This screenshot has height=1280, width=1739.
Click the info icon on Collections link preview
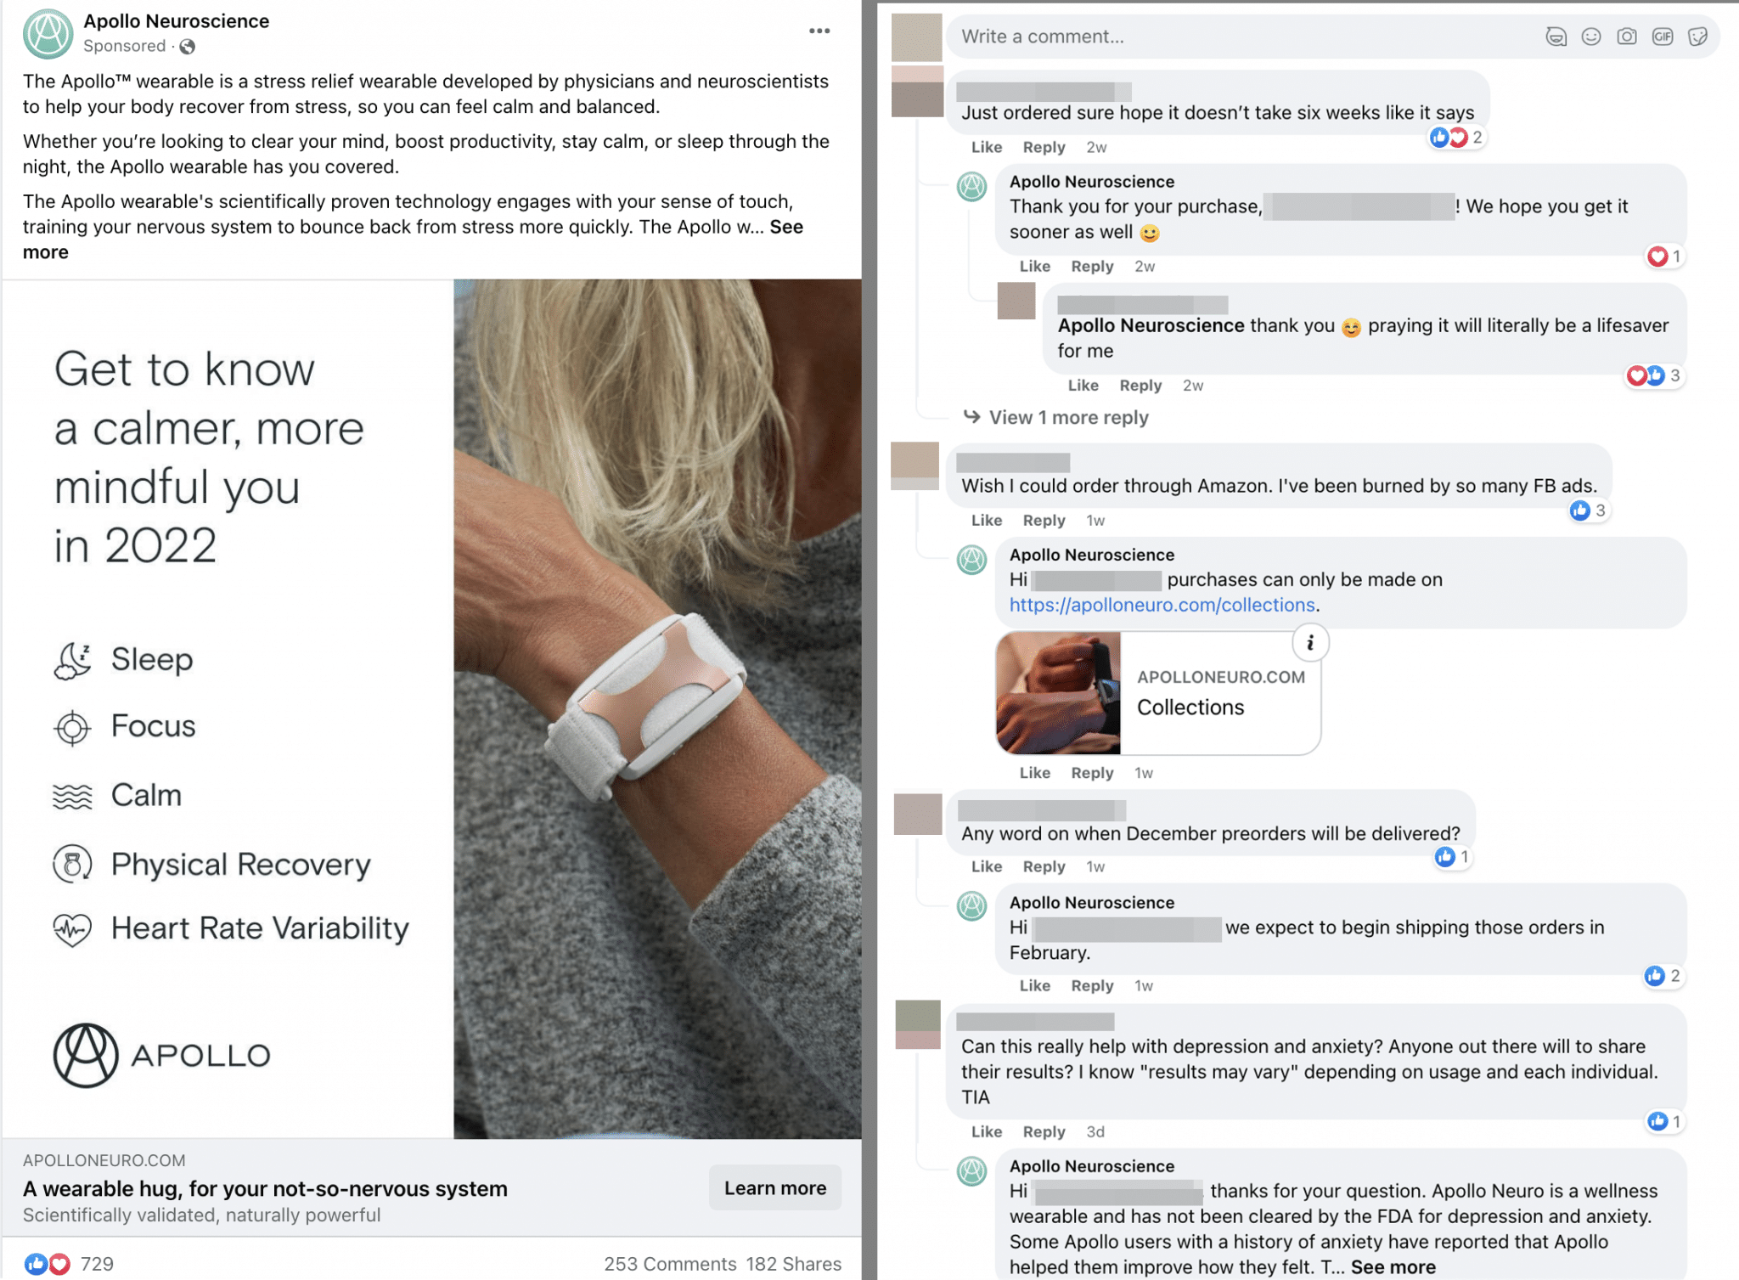(x=1310, y=643)
